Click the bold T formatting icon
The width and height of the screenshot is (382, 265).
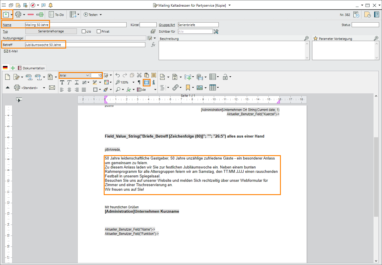click(x=62, y=82)
